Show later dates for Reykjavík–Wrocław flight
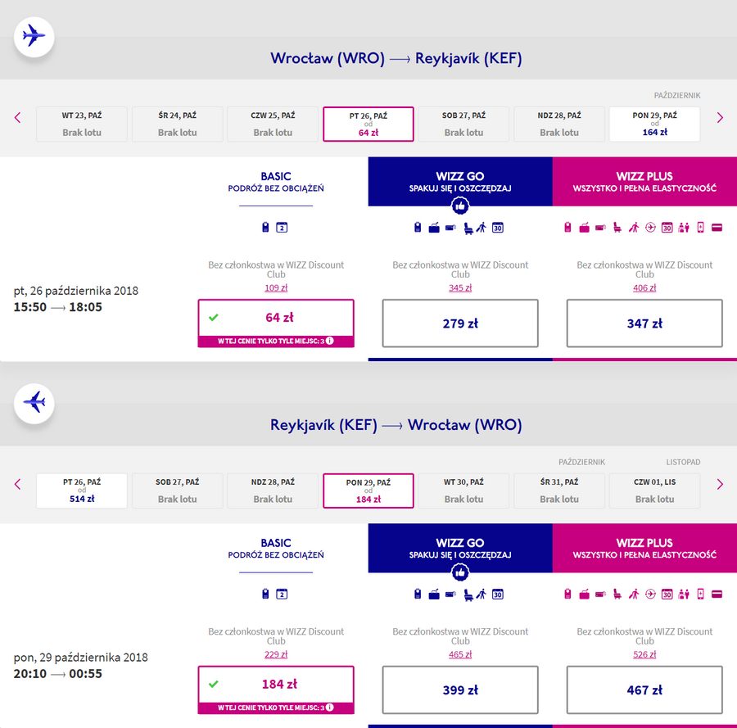 point(720,484)
